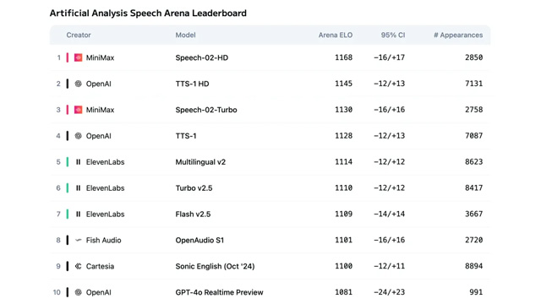The width and height of the screenshot is (541, 304).
Task: Sort by the # Appearances column header
Action: 458,35
